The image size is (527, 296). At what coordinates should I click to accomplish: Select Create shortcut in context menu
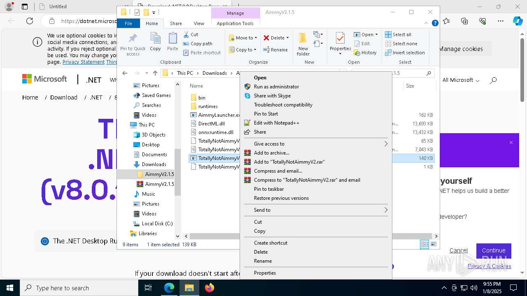click(315, 243)
